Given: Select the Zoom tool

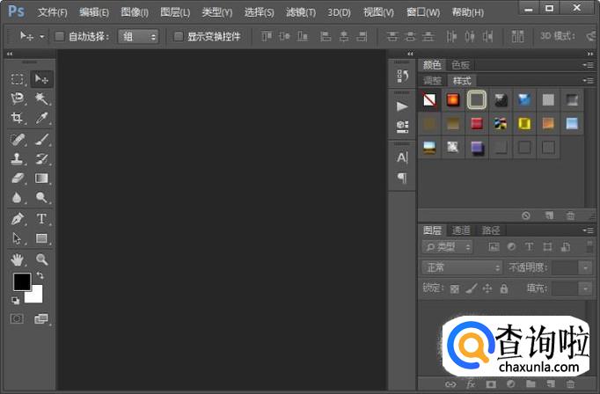Looking at the screenshot, I should (41, 259).
